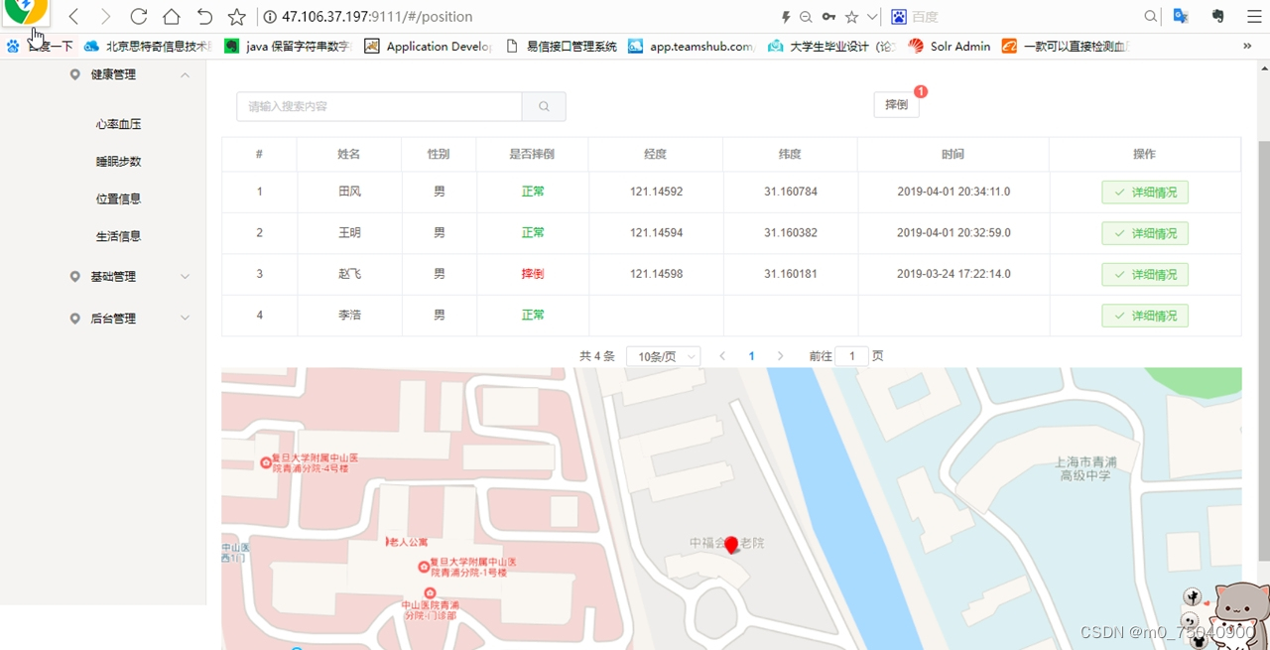Open 生活信息 menu item
Viewport: 1270px width, 650px height.
pos(118,236)
